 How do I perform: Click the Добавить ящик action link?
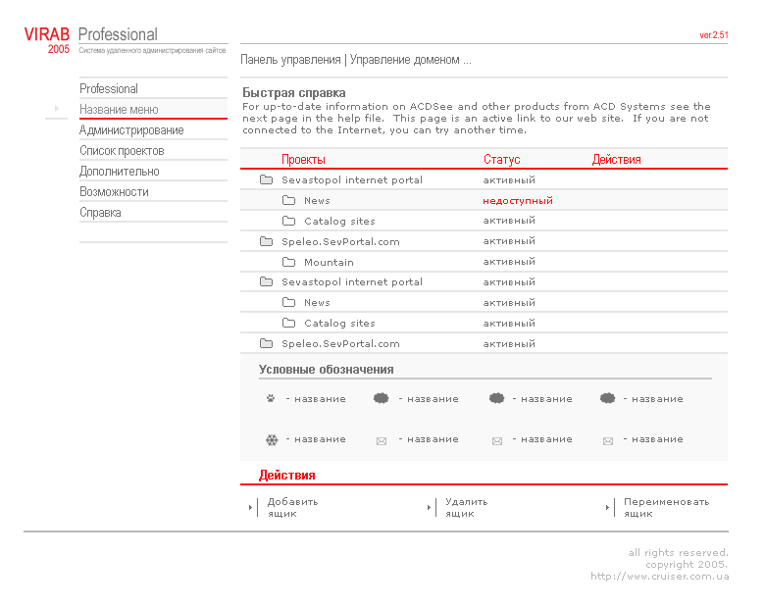click(x=292, y=507)
